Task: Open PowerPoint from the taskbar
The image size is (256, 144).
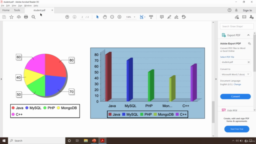Action: 94,140
